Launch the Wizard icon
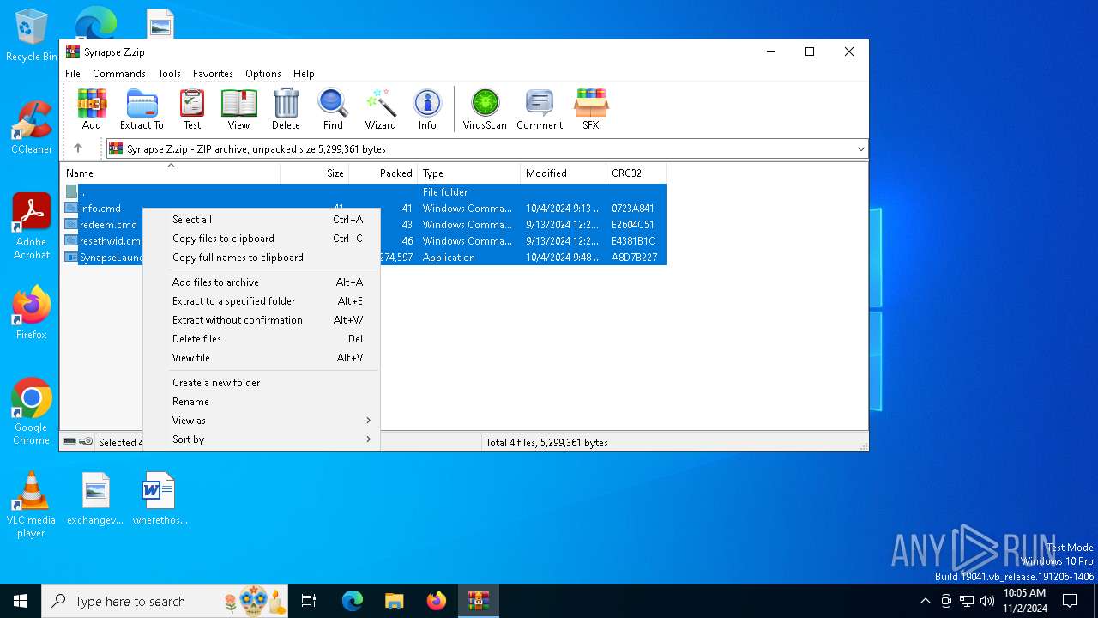The image size is (1098, 618). point(380,109)
